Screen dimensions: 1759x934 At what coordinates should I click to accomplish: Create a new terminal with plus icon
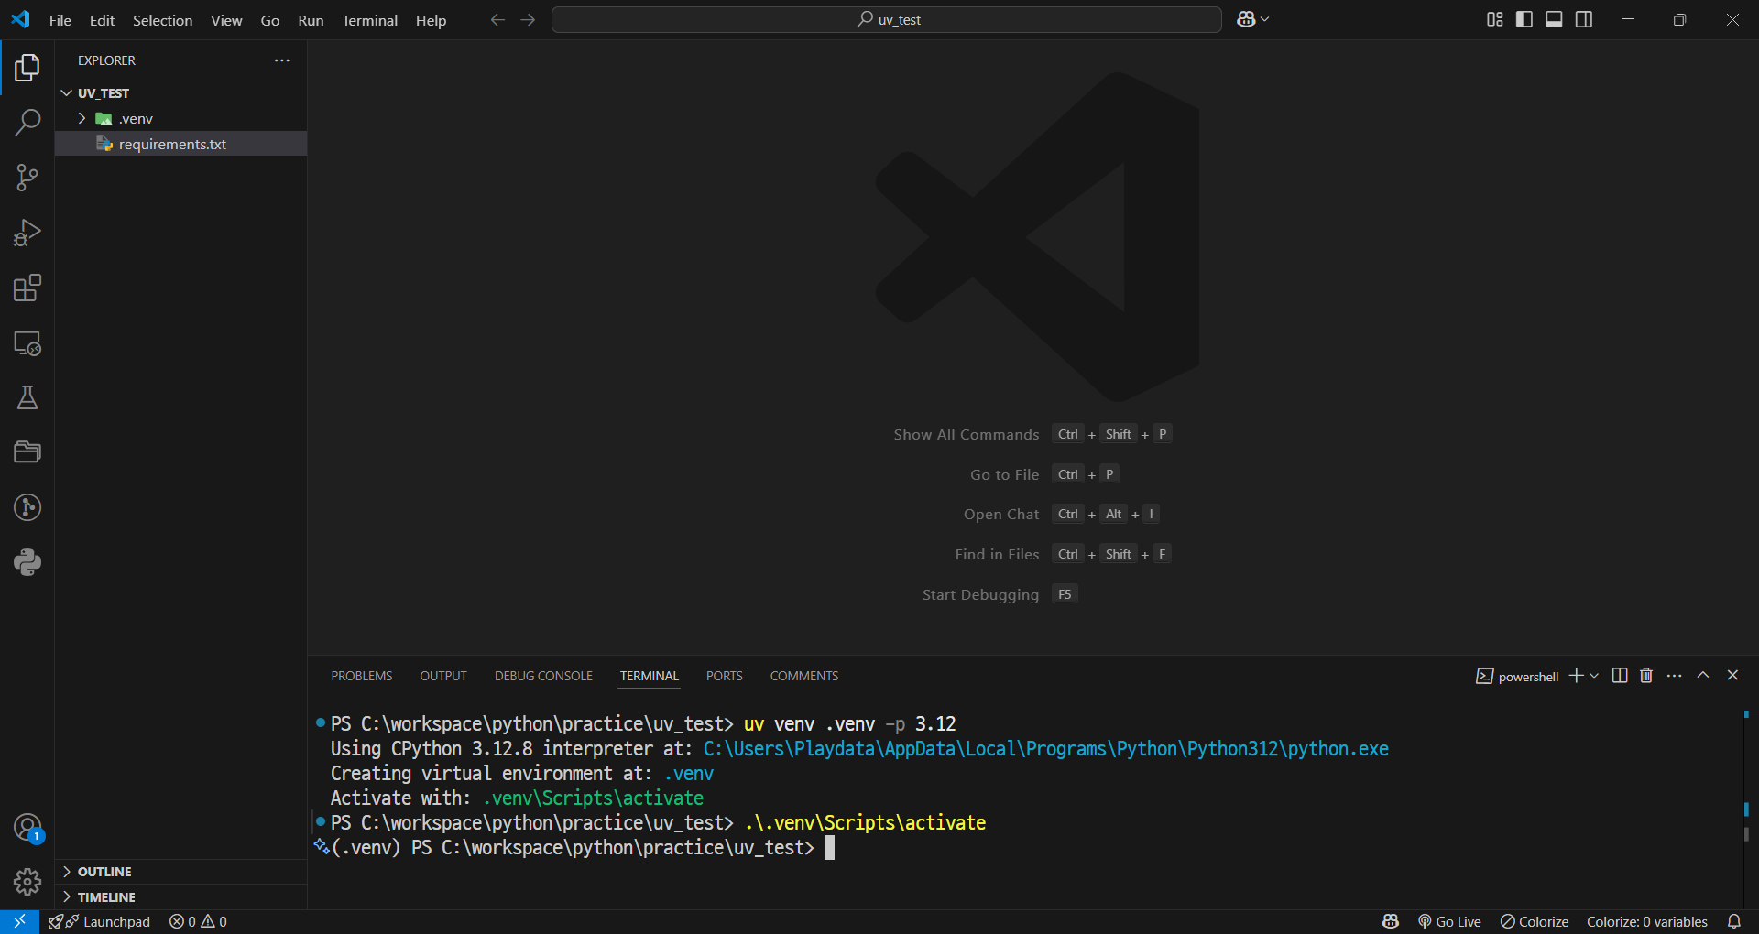coord(1576,676)
